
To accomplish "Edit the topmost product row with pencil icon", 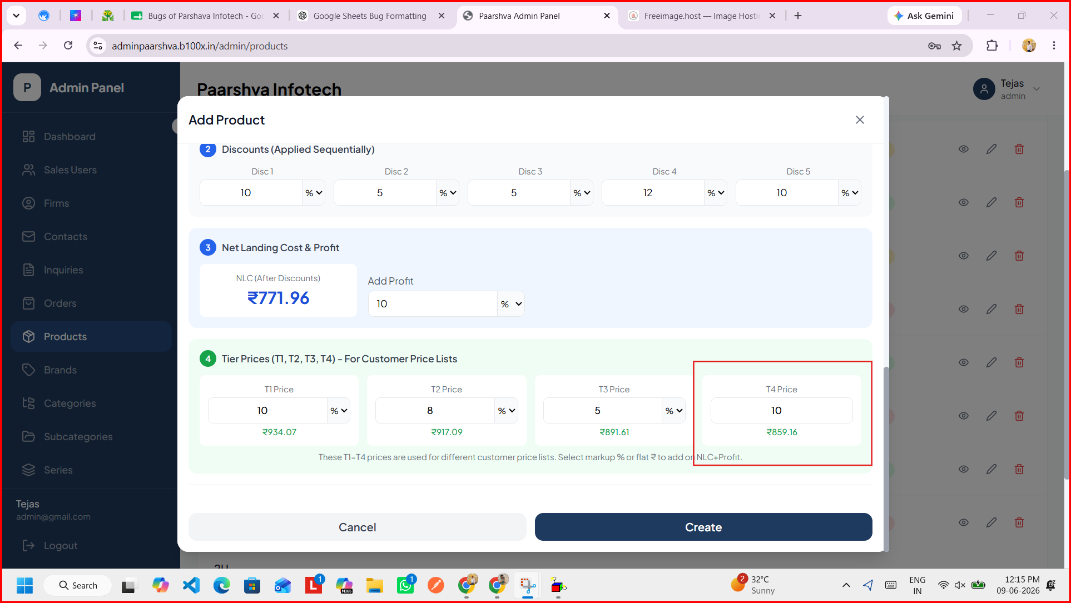I will pos(991,149).
